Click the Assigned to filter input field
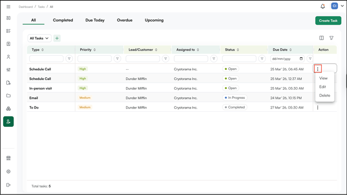Screen dimensions: 347x195 coord(191,59)
